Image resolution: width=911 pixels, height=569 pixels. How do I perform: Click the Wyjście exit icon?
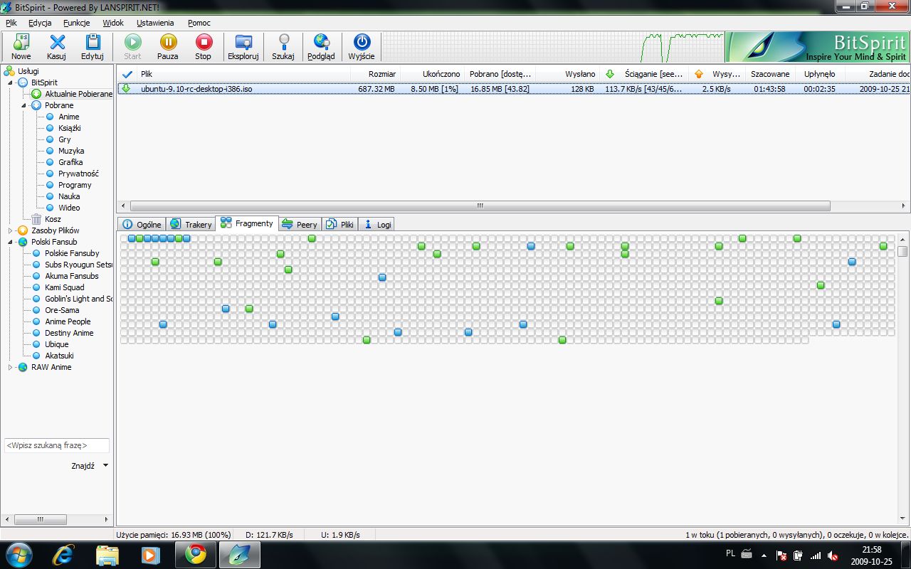click(362, 43)
